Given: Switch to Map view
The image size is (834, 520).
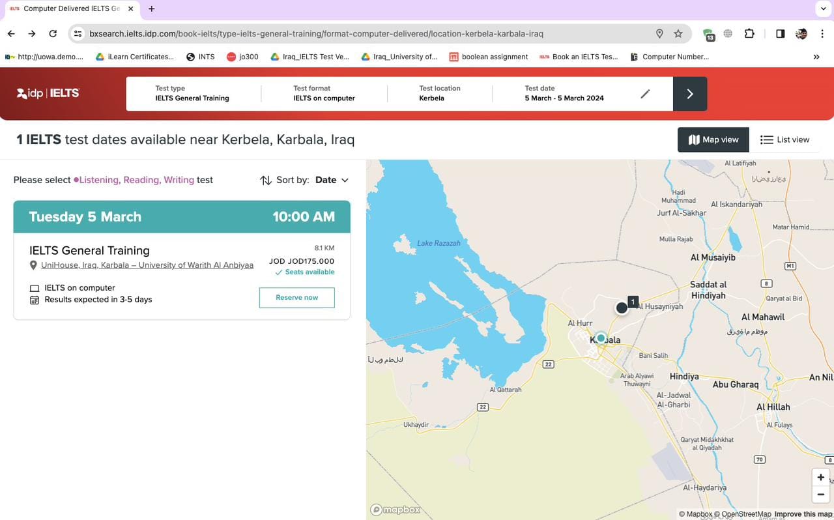Looking at the screenshot, I should [x=713, y=139].
